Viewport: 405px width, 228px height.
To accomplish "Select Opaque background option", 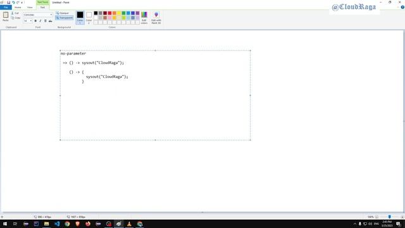I will click(62, 13).
